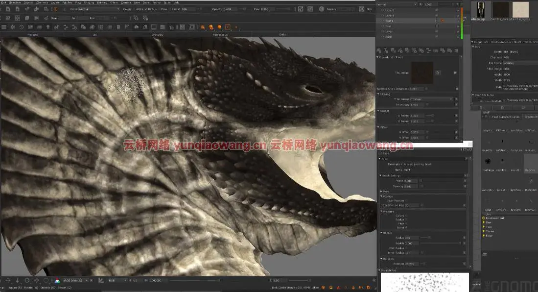Image resolution: width=538 pixels, height=292 pixels.
Task: Click the colored swatch icon in bottom bar
Action: coord(57,281)
